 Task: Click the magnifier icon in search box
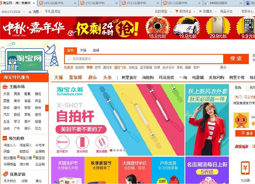pyautogui.click(x=69, y=59)
